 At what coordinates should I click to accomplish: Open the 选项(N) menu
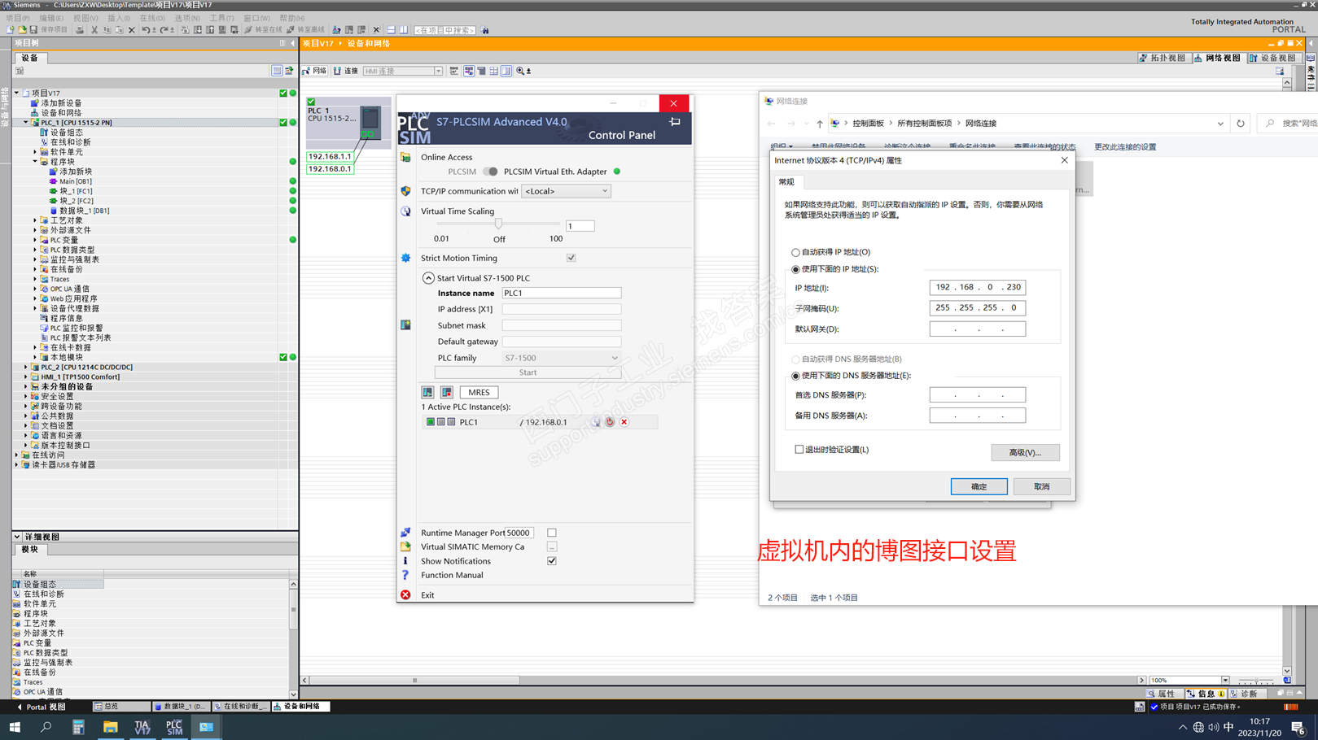187,18
